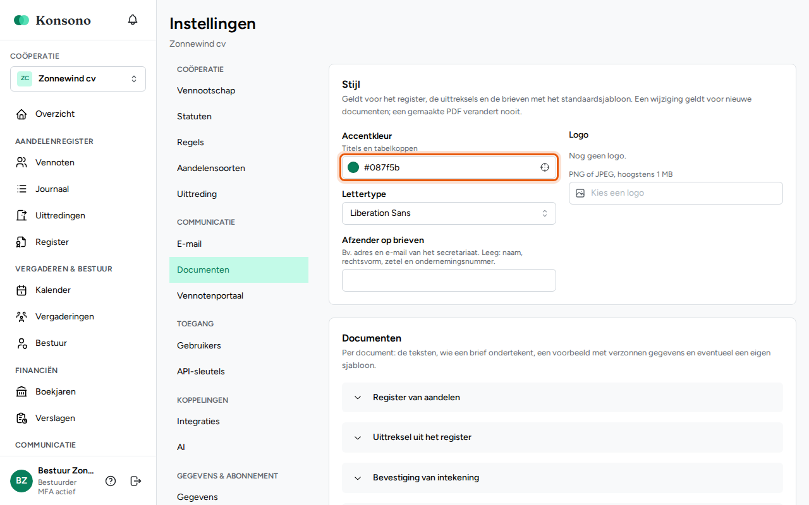Open Gebruikers settings
Screen dimensions: 809x505
tap(239, 346)
